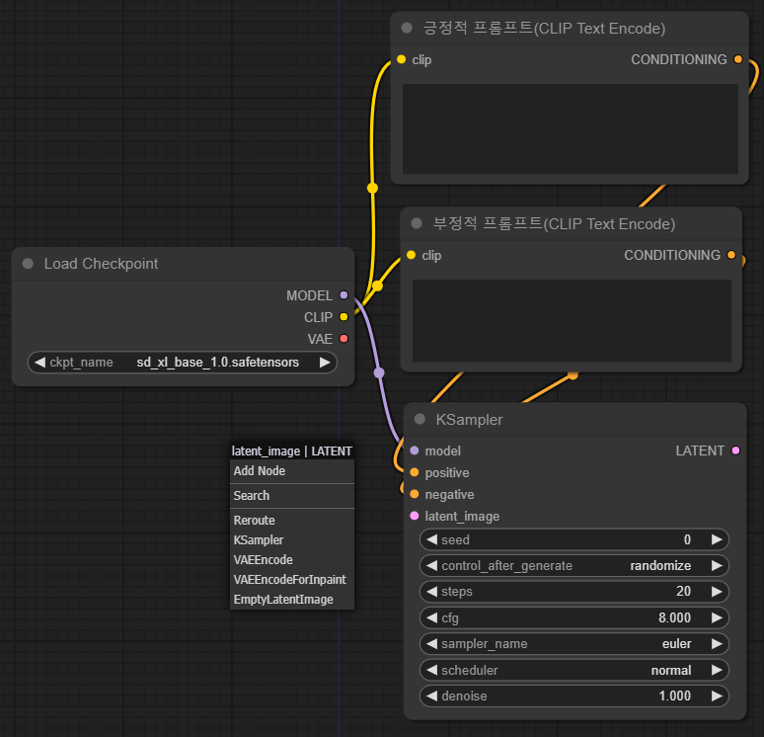Click the midpoint dot on the yellow link to 부정적 프롬프트
The image size is (764, 737).
click(377, 286)
